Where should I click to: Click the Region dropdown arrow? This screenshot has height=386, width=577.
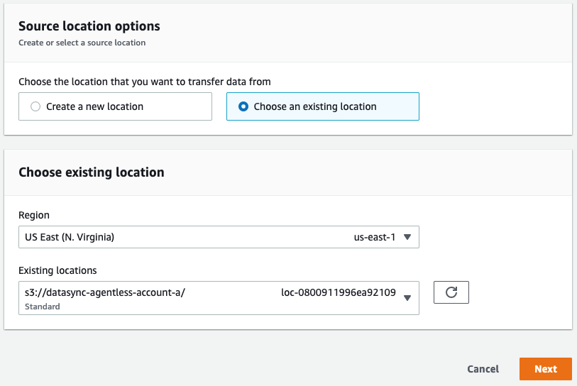(x=407, y=237)
